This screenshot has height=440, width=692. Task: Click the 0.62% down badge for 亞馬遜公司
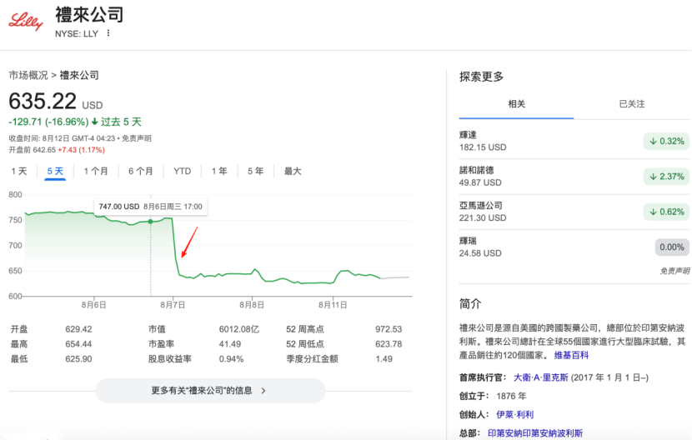click(666, 212)
